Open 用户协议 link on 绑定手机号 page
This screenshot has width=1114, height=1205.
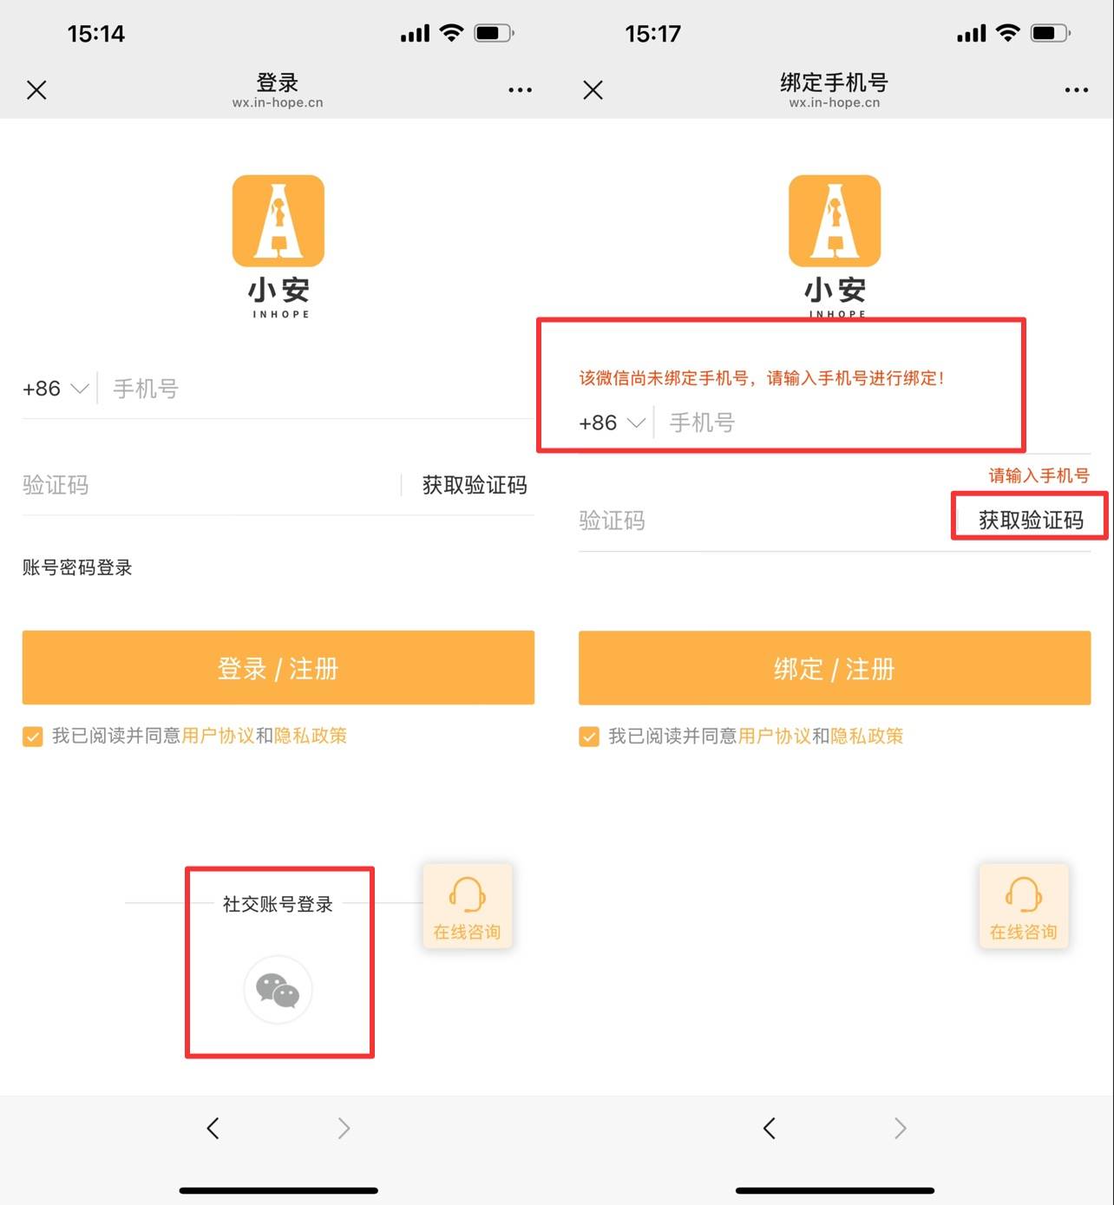point(775,736)
